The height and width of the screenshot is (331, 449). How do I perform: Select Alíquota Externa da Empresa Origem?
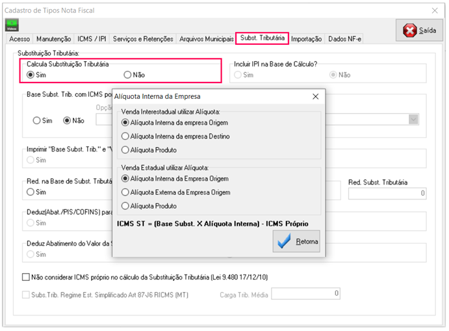tap(125, 192)
